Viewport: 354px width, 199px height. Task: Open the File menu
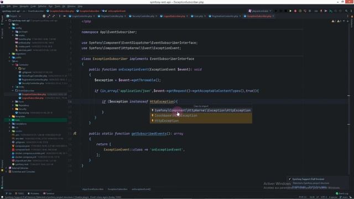click(x=3, y=6)
